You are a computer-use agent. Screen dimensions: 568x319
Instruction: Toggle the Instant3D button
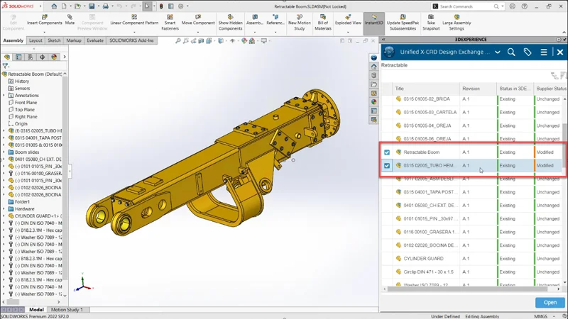click(373, 22)
